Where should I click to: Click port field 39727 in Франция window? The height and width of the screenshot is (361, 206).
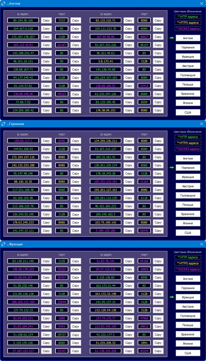[62, 335]
